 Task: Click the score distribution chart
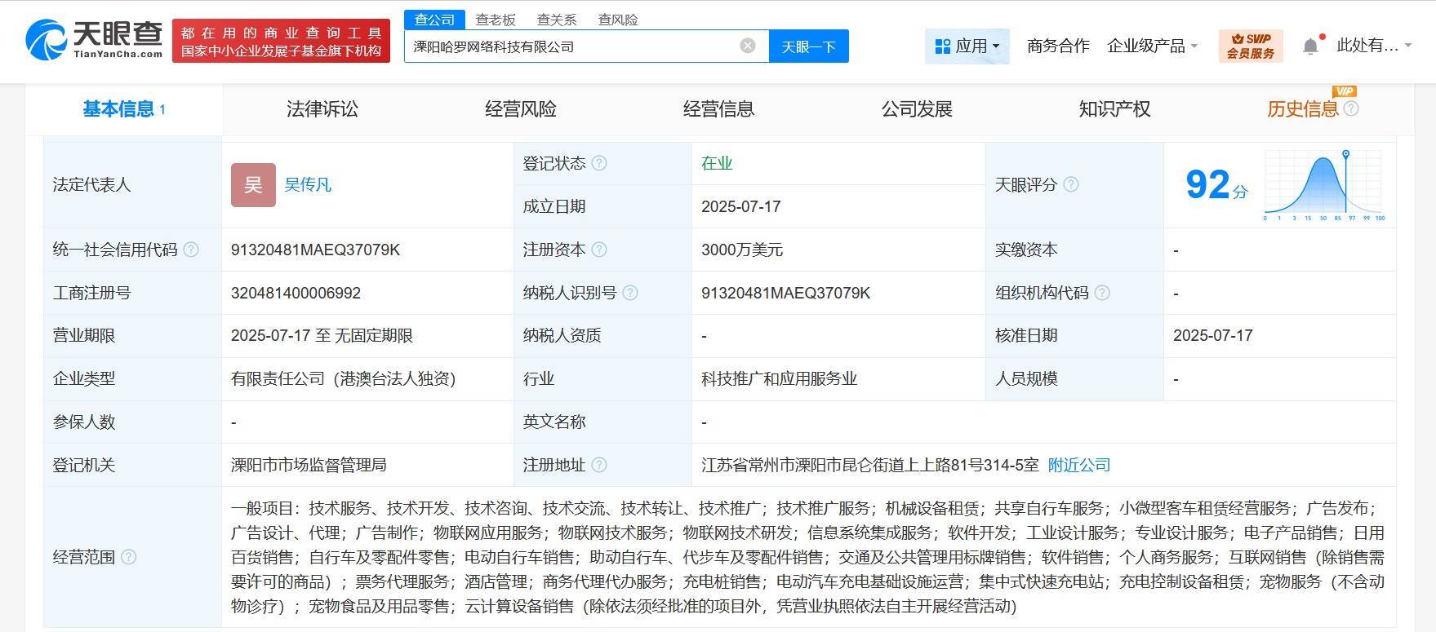point(1324,185)
